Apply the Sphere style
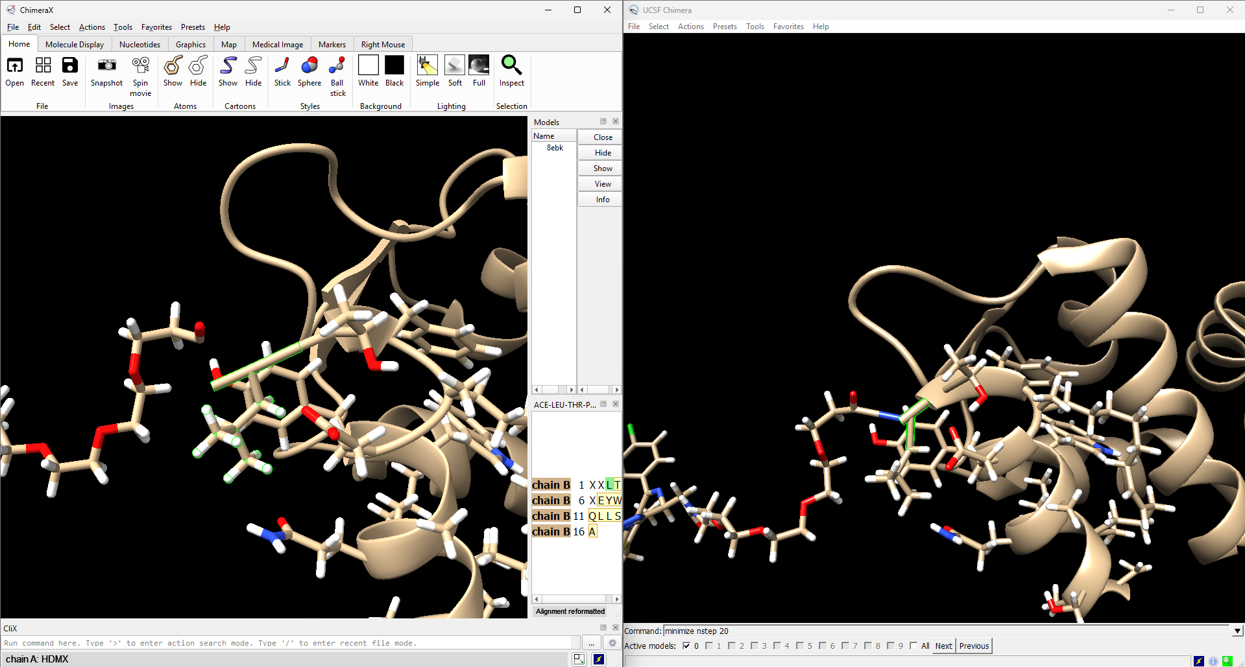This screenshot has height=667, width=1245. click(309, 65)
